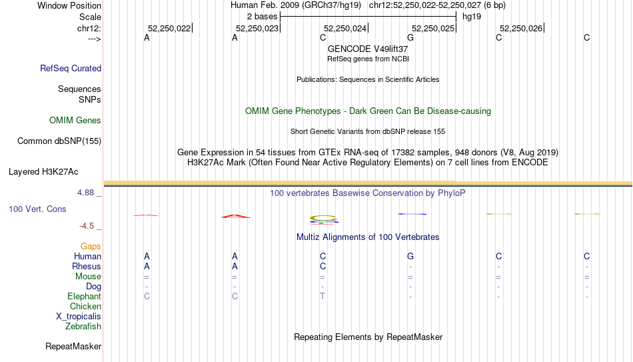633x362 pixels.
Task: Click the H3K27Ac signal colored bar
Action: coord(368,184)
